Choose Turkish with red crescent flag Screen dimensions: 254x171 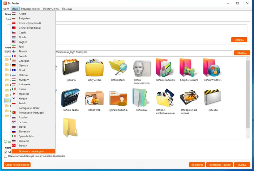(x=33, y=145)
